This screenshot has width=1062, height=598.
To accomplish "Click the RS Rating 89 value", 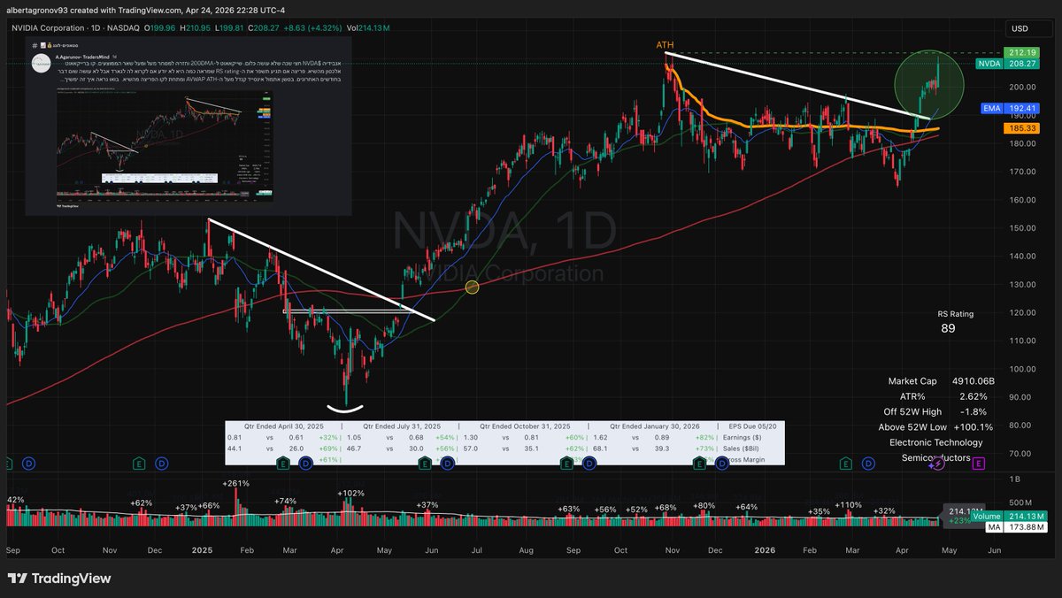I will (x=947, y=328).
